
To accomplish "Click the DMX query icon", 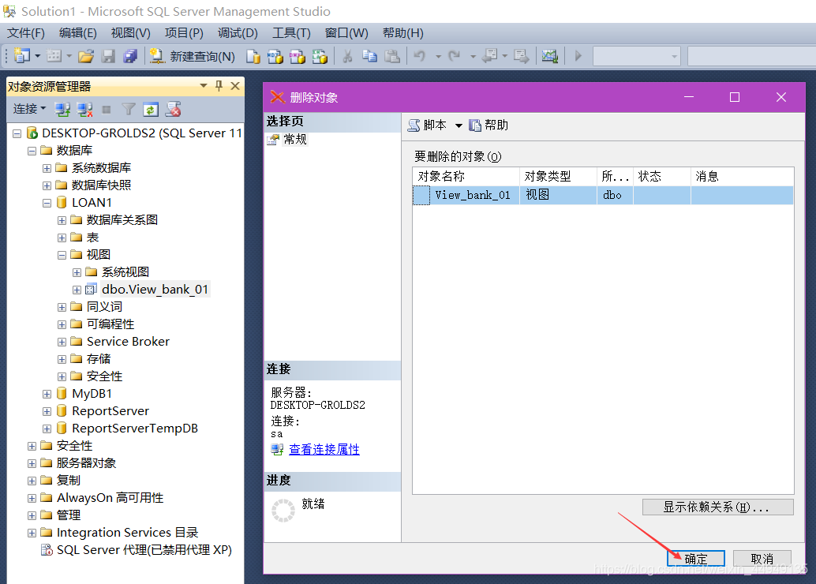I will click(x=298, y=56).
